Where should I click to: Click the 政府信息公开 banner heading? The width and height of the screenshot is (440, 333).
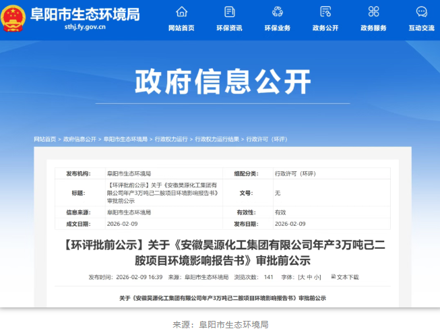[223, 82]
